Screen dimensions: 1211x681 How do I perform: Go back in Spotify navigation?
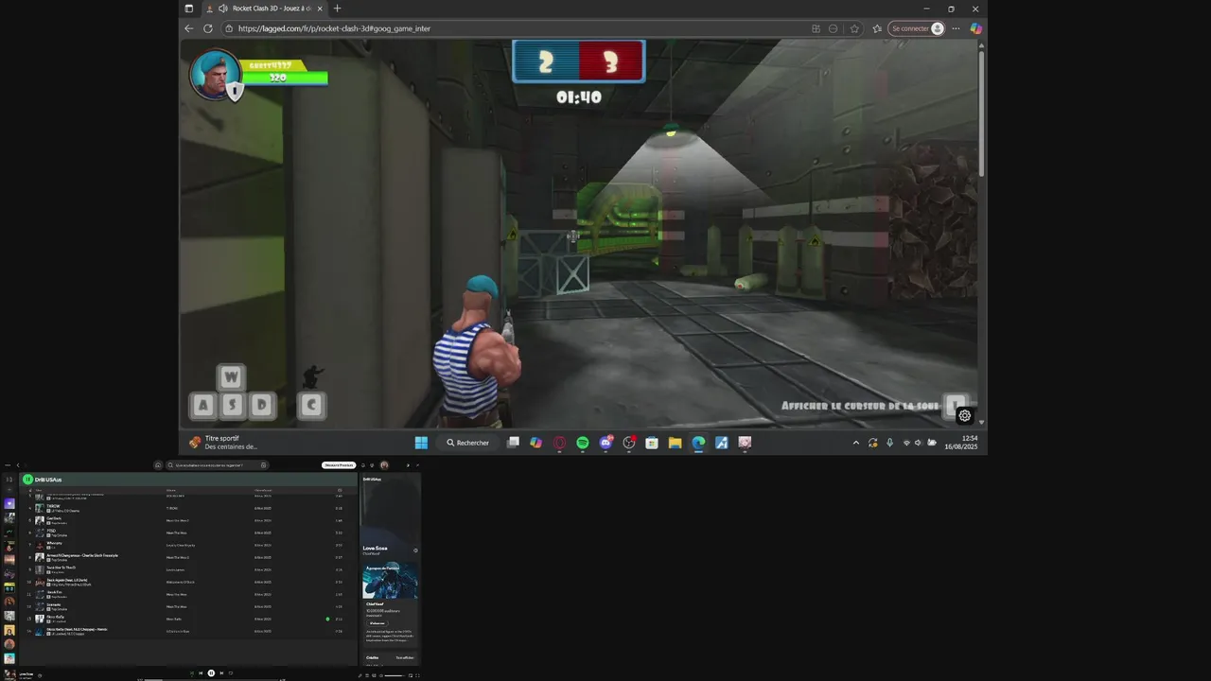tap(18, 465)
